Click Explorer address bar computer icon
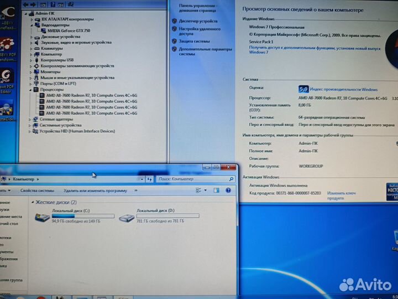 (x=4, y=179)
